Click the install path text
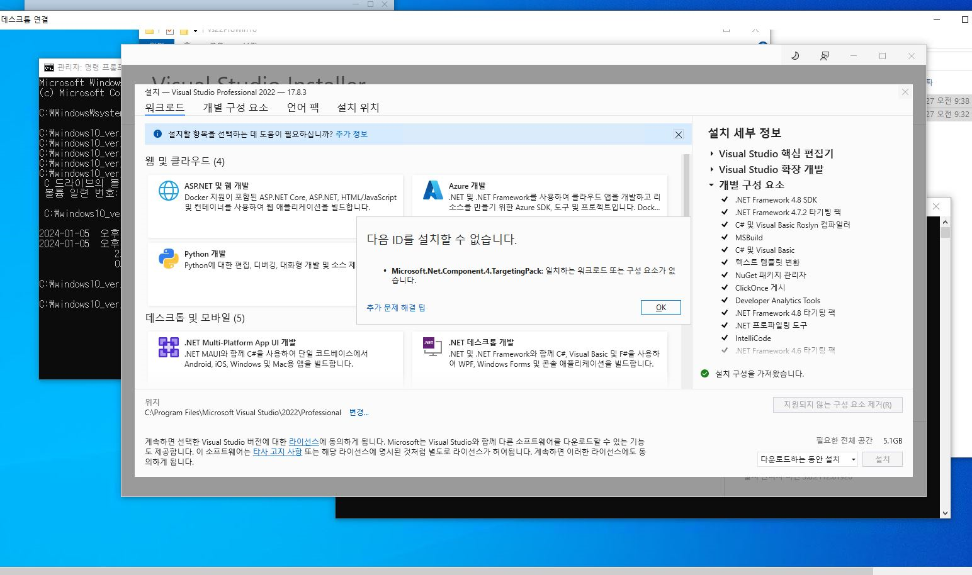Viewport: 972px width, 575px height. coord(243,413)
